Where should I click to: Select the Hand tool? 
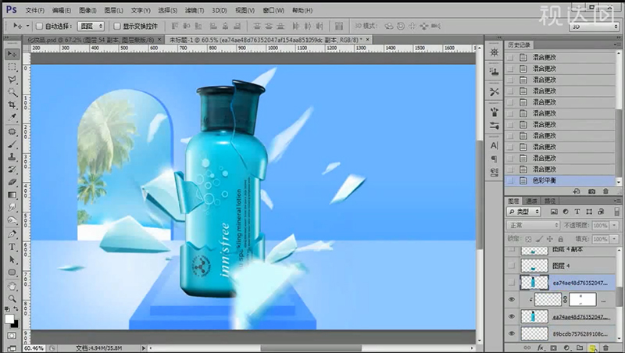[12, 286]
